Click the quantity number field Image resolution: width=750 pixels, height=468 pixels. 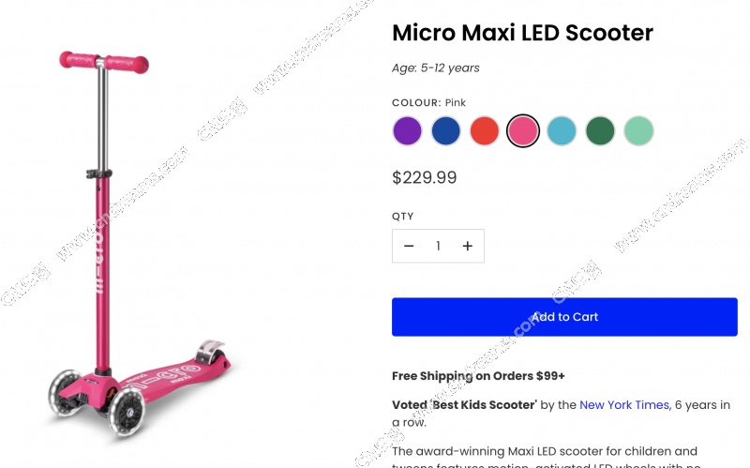click(438, 247)
